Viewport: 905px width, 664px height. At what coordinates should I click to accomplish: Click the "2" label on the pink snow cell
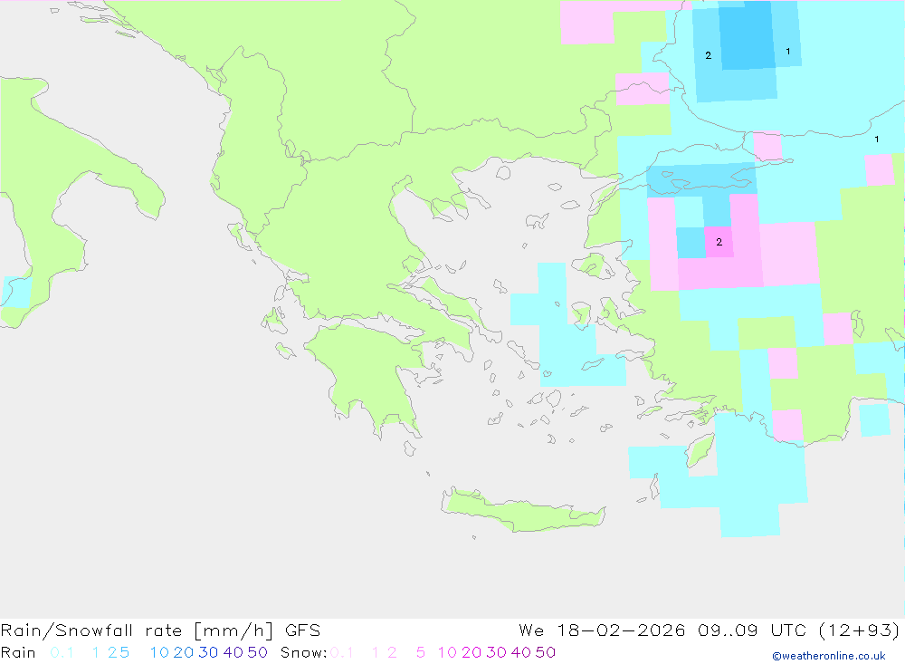[719, 242]
